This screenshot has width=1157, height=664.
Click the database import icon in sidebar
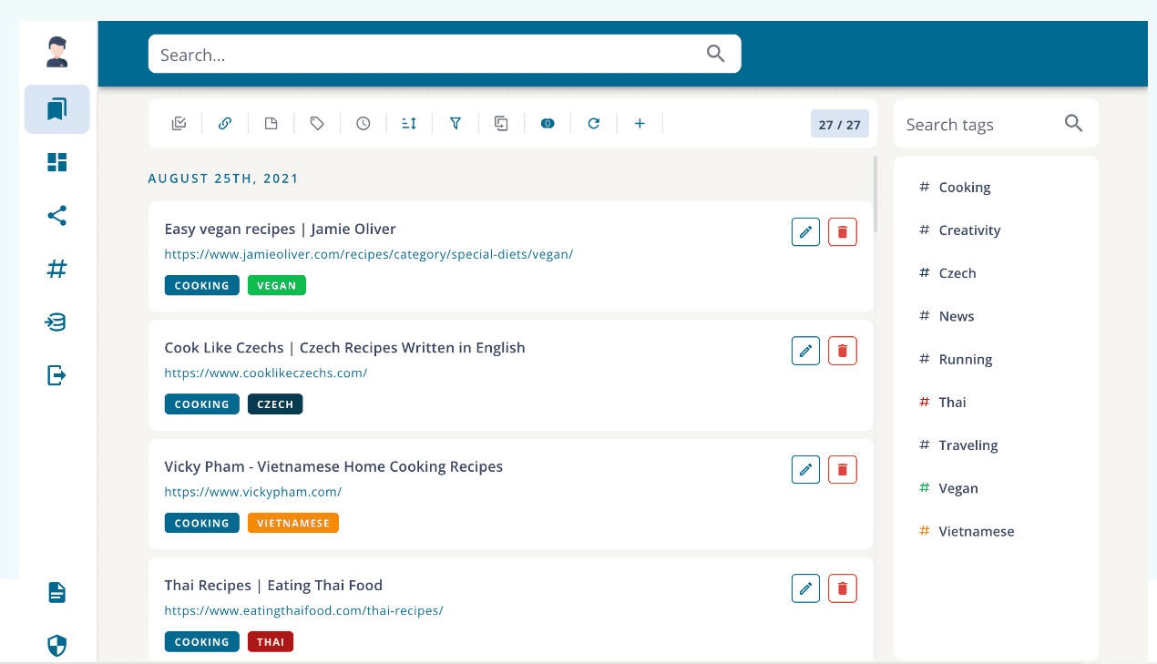[x=56, y=322]
